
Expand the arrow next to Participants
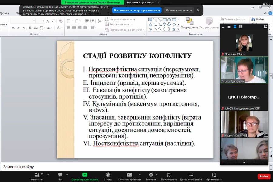pos(48,175)
